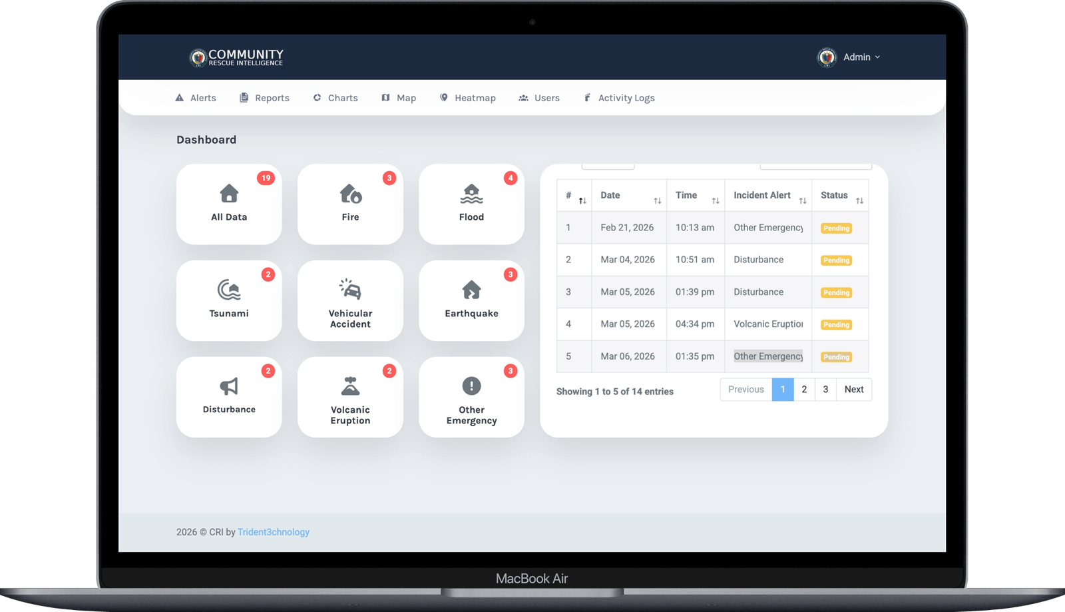This screenshot has width=1065, height=612.
Task: Go to Alerts in the navigation bar
Action: click(x=196, y=98)
